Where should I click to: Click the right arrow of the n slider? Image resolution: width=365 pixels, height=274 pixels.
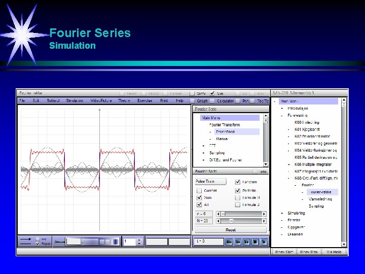264,214
